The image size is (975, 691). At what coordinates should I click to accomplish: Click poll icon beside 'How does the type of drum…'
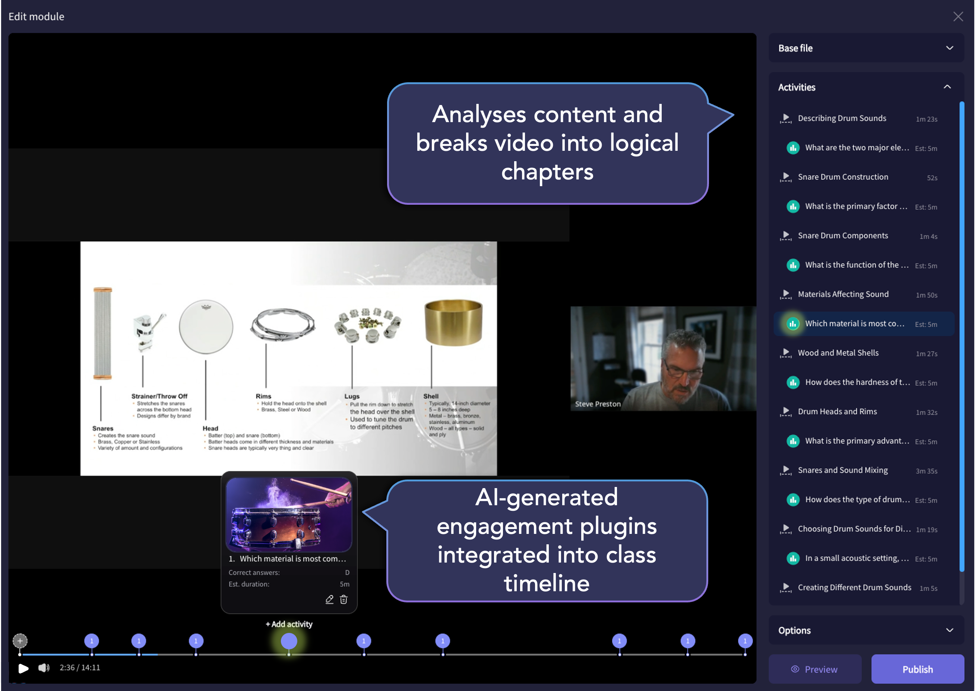tap(793, 500)
